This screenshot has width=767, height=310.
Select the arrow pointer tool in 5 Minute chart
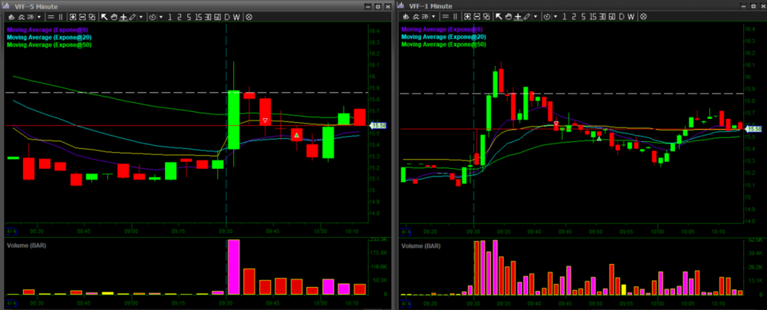click(x=104, y=17)
